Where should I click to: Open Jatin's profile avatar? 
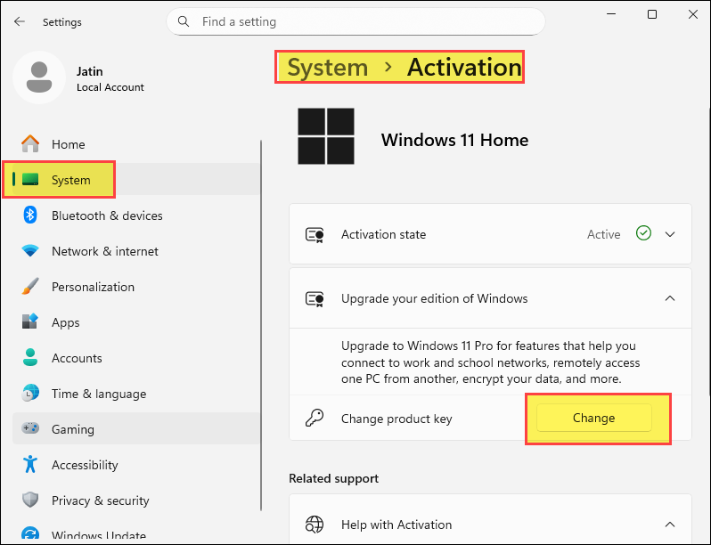[x=39, y=77]
